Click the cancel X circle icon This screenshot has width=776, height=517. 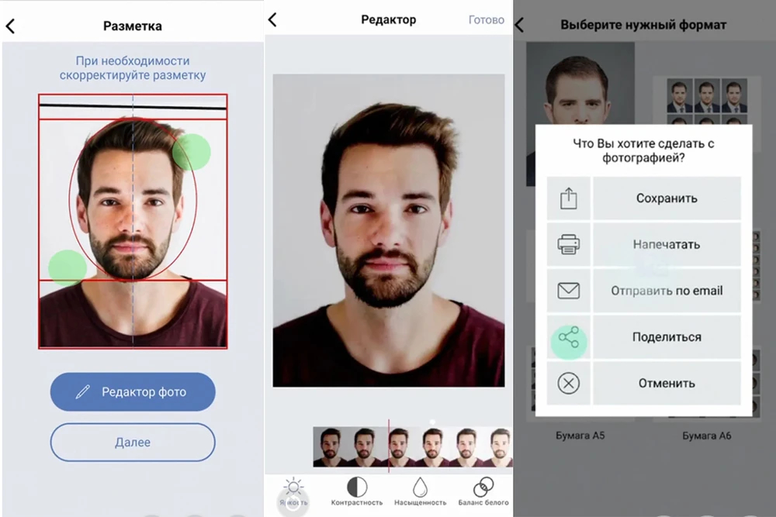(x=569, y=383)
